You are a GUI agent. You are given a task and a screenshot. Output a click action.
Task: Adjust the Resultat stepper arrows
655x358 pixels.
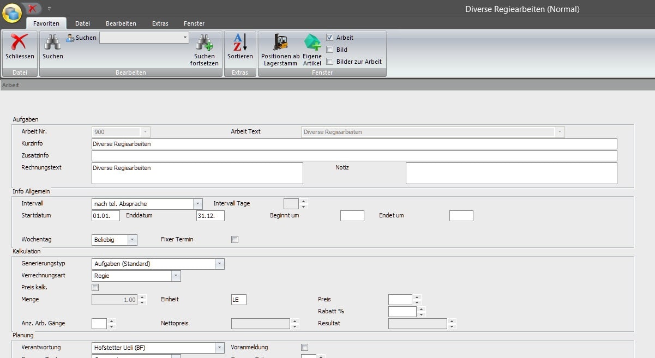tap(452, 324)
